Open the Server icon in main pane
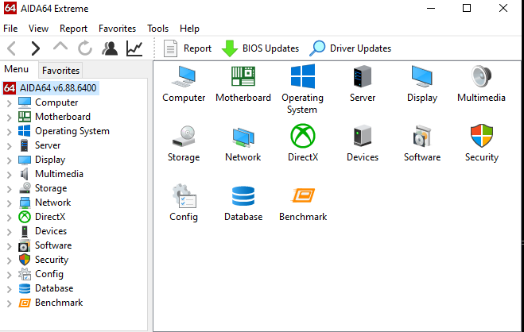The width and height of the screenshot is (524, 332). (x=363, y=77)
